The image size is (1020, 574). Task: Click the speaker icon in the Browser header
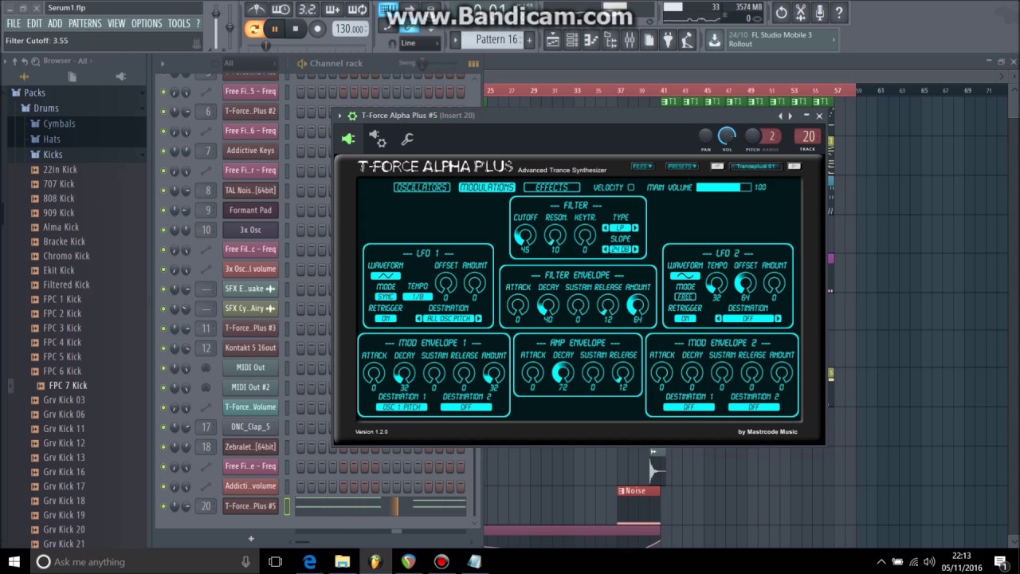tap(120, 77)
